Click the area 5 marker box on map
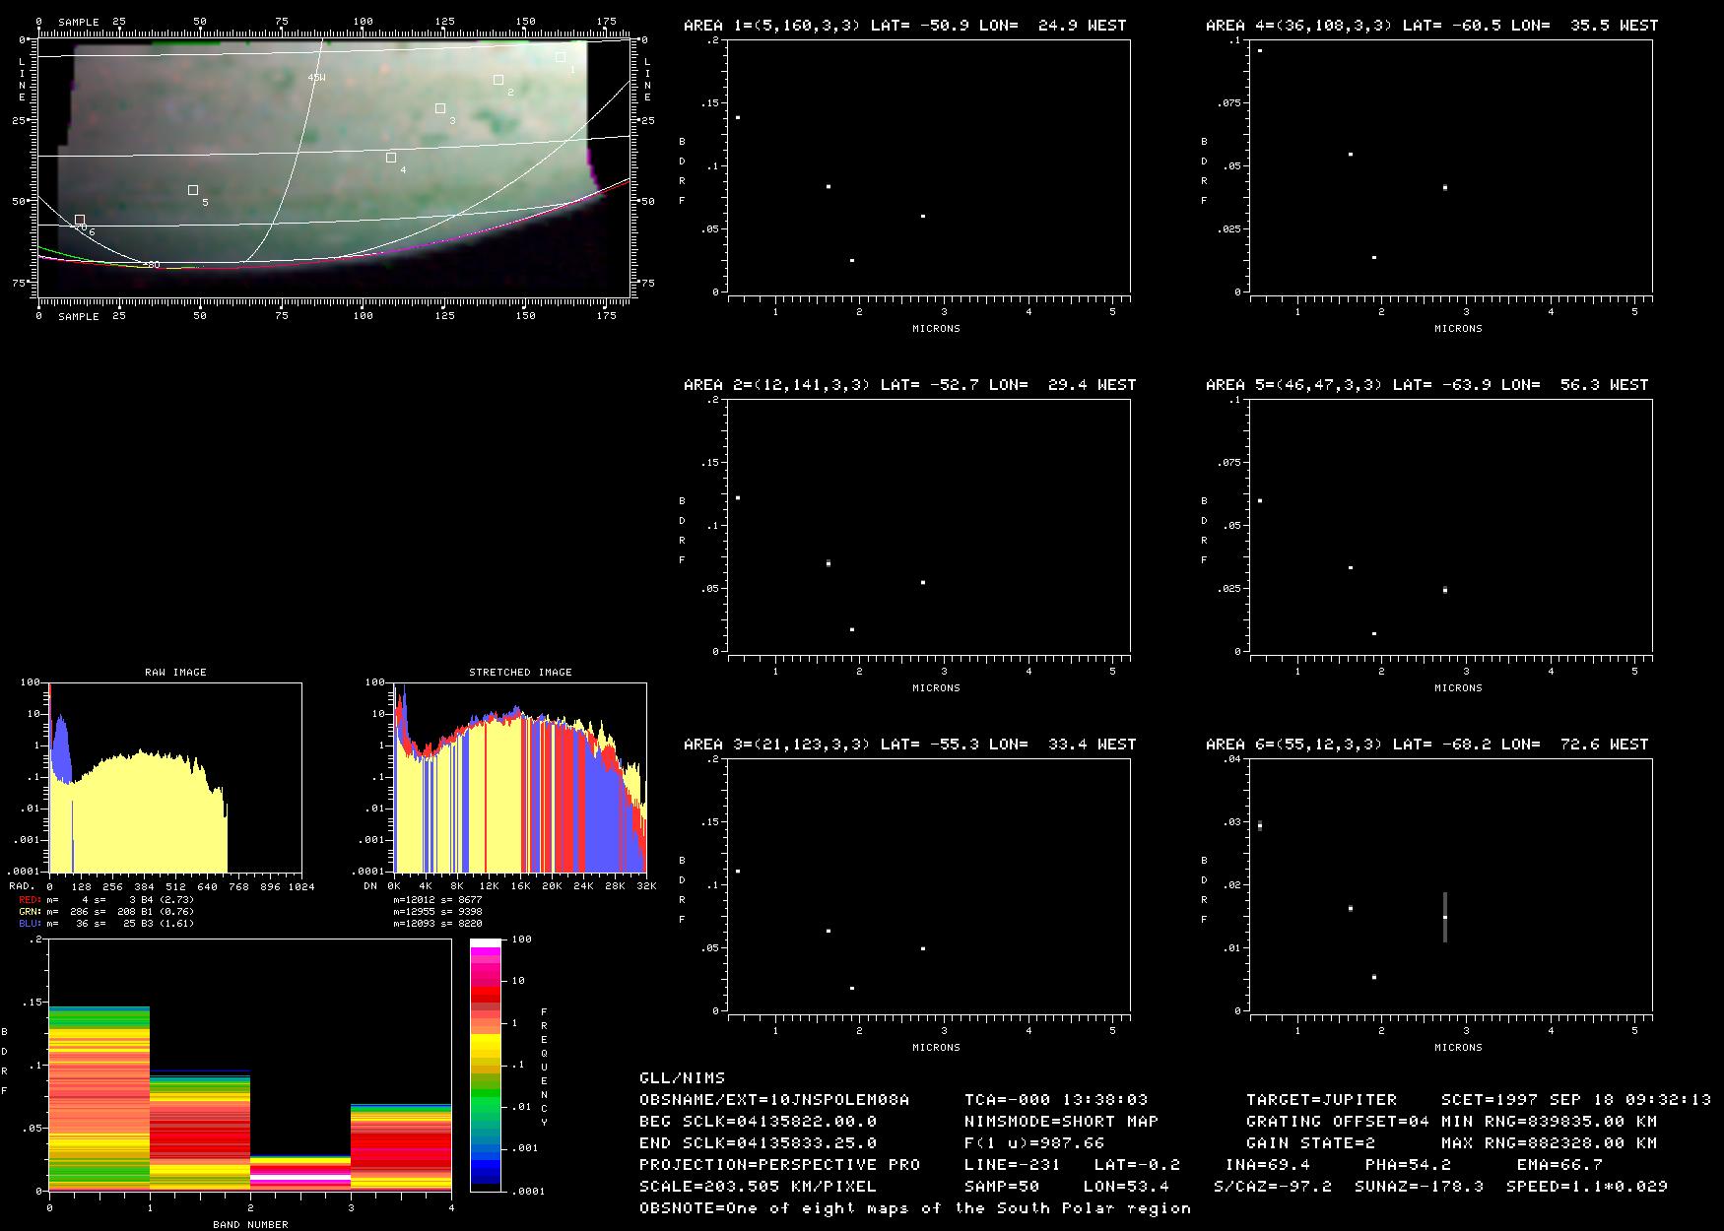Image resolution: width=1724 pixels, height=1231 pixels. (193, 190)
